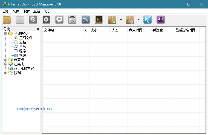Open the 任务 menu
Viewport: 208px width, 135px height.
tap(5, 11)
